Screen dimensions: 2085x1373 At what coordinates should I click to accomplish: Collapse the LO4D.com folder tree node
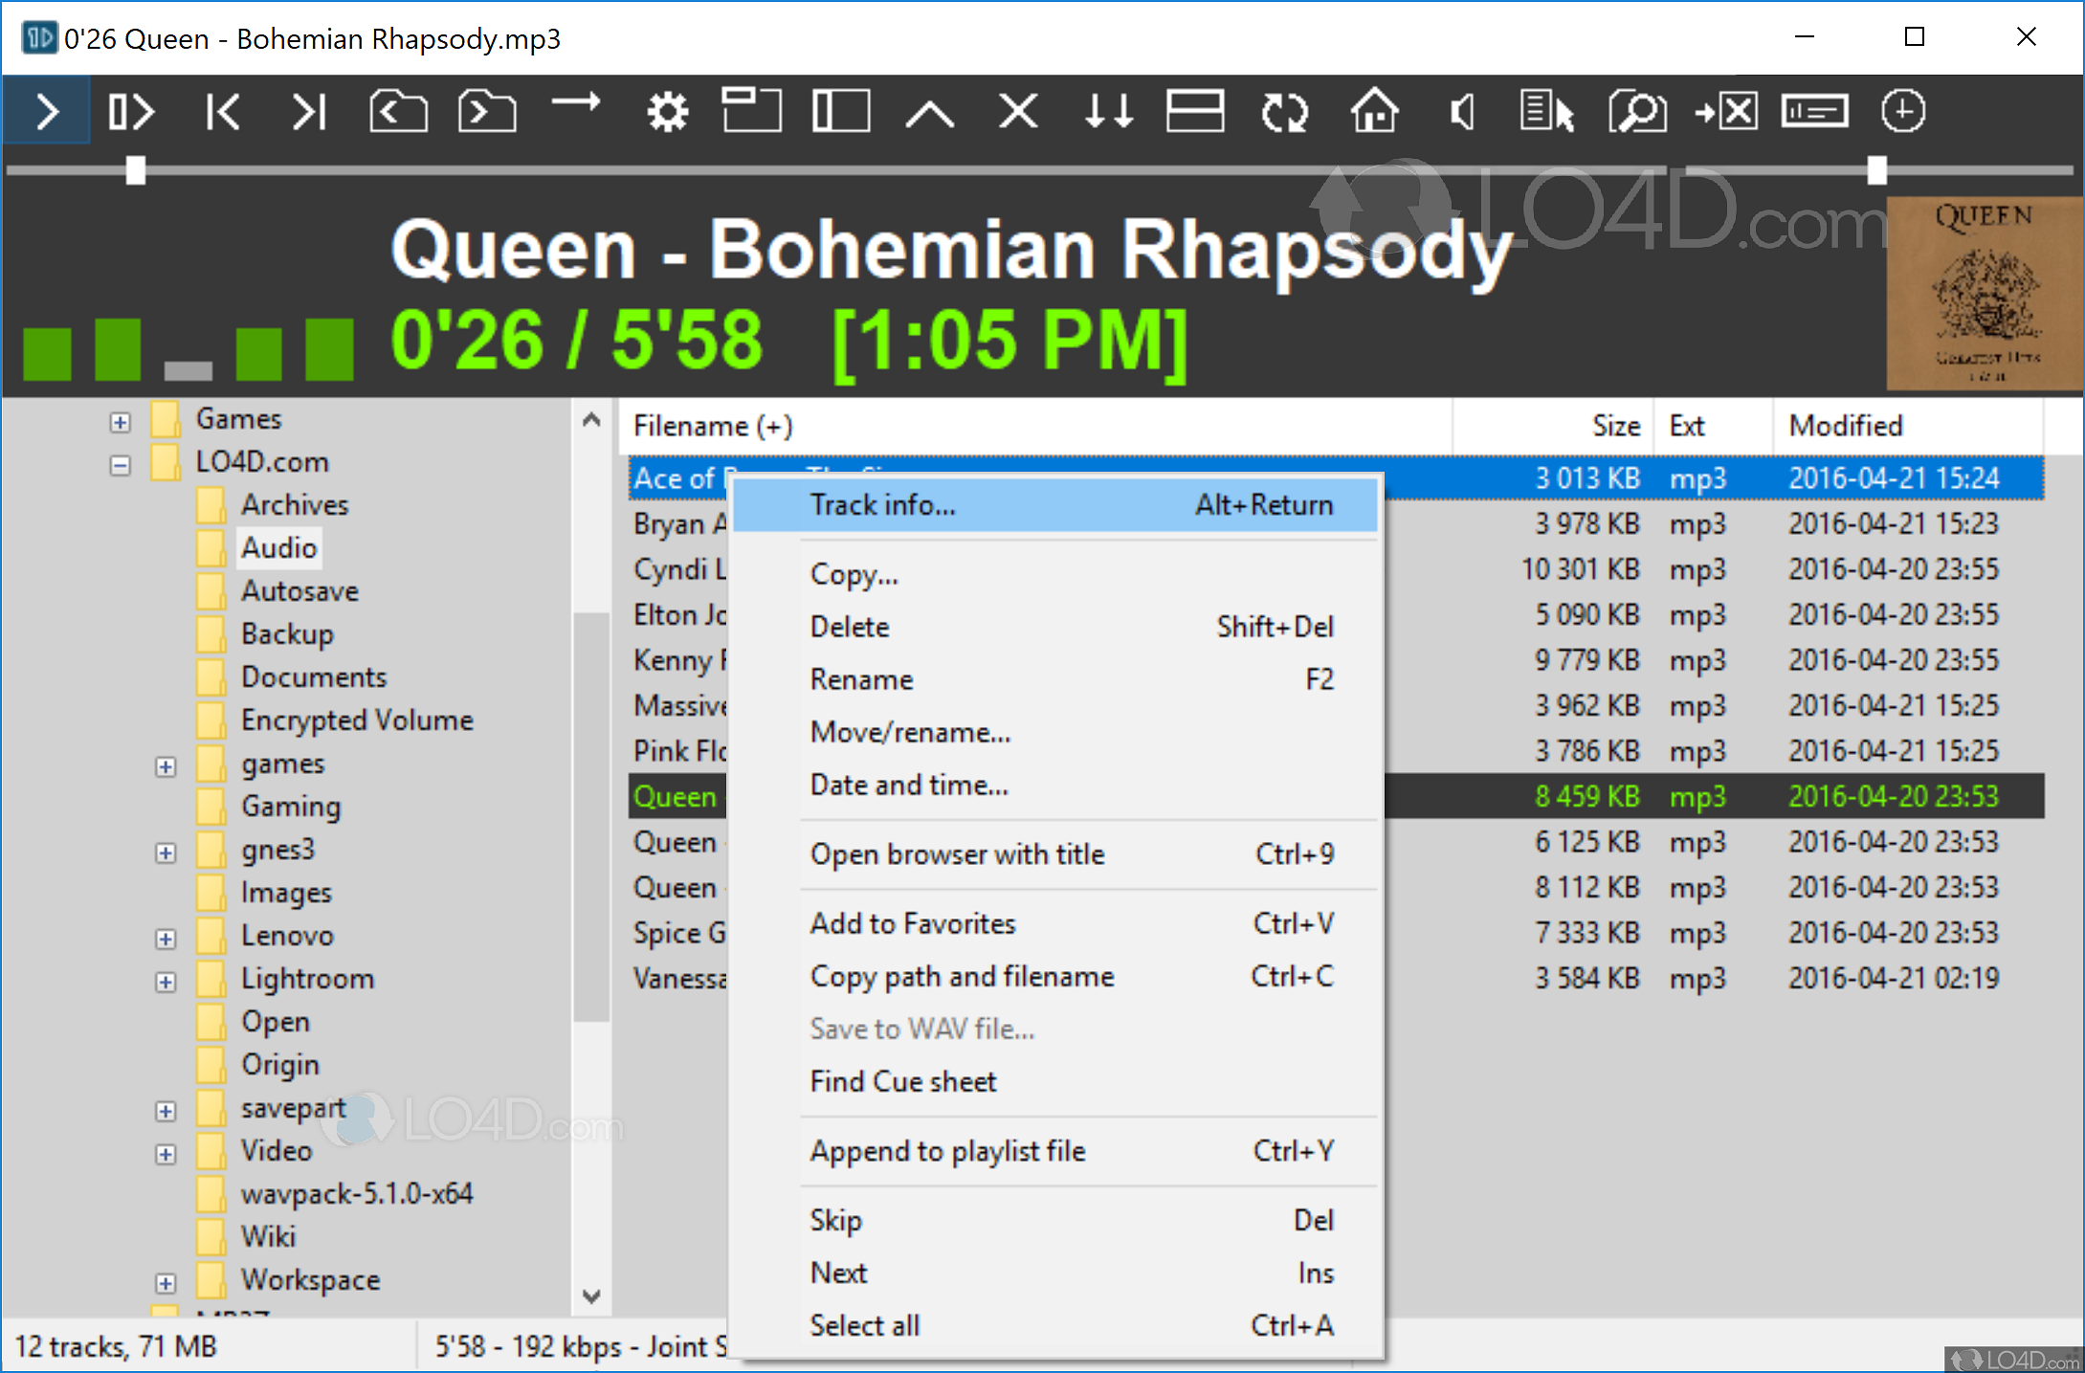pos(121,466)
